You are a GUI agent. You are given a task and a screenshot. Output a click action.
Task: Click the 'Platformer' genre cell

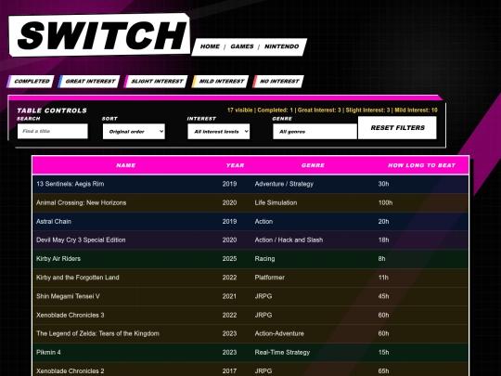(x=270, y=278)
